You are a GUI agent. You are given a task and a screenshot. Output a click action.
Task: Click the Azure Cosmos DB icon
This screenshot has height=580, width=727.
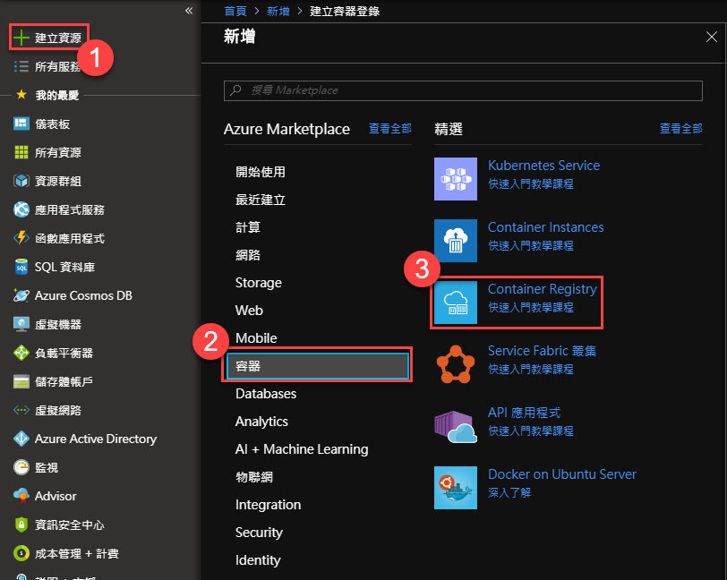pyautogui.click(x=21, y=295)
